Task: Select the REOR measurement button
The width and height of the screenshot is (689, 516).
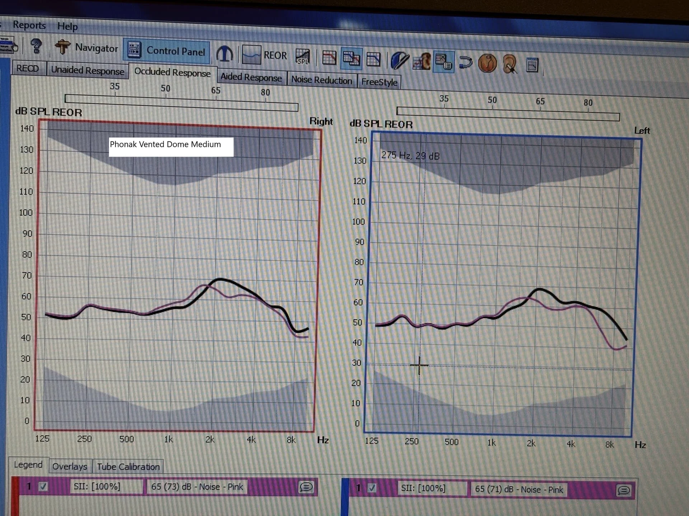Action: coord(265,55)
